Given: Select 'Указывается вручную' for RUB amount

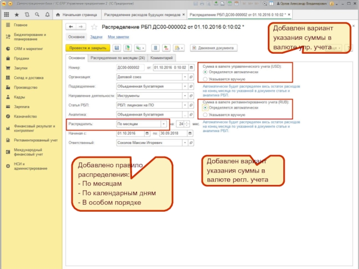Looking at the screenshot, I should pos(205,115).
